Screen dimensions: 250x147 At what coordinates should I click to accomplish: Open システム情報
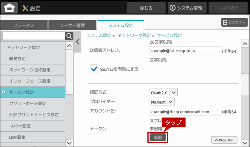click(187, 8)
